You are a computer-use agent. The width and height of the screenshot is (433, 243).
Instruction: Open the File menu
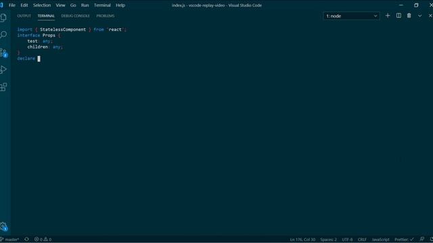(x=12, y=5)
